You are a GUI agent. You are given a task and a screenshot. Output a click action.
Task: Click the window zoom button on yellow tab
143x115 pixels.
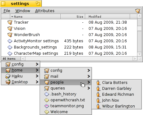[x=38, y=4]
